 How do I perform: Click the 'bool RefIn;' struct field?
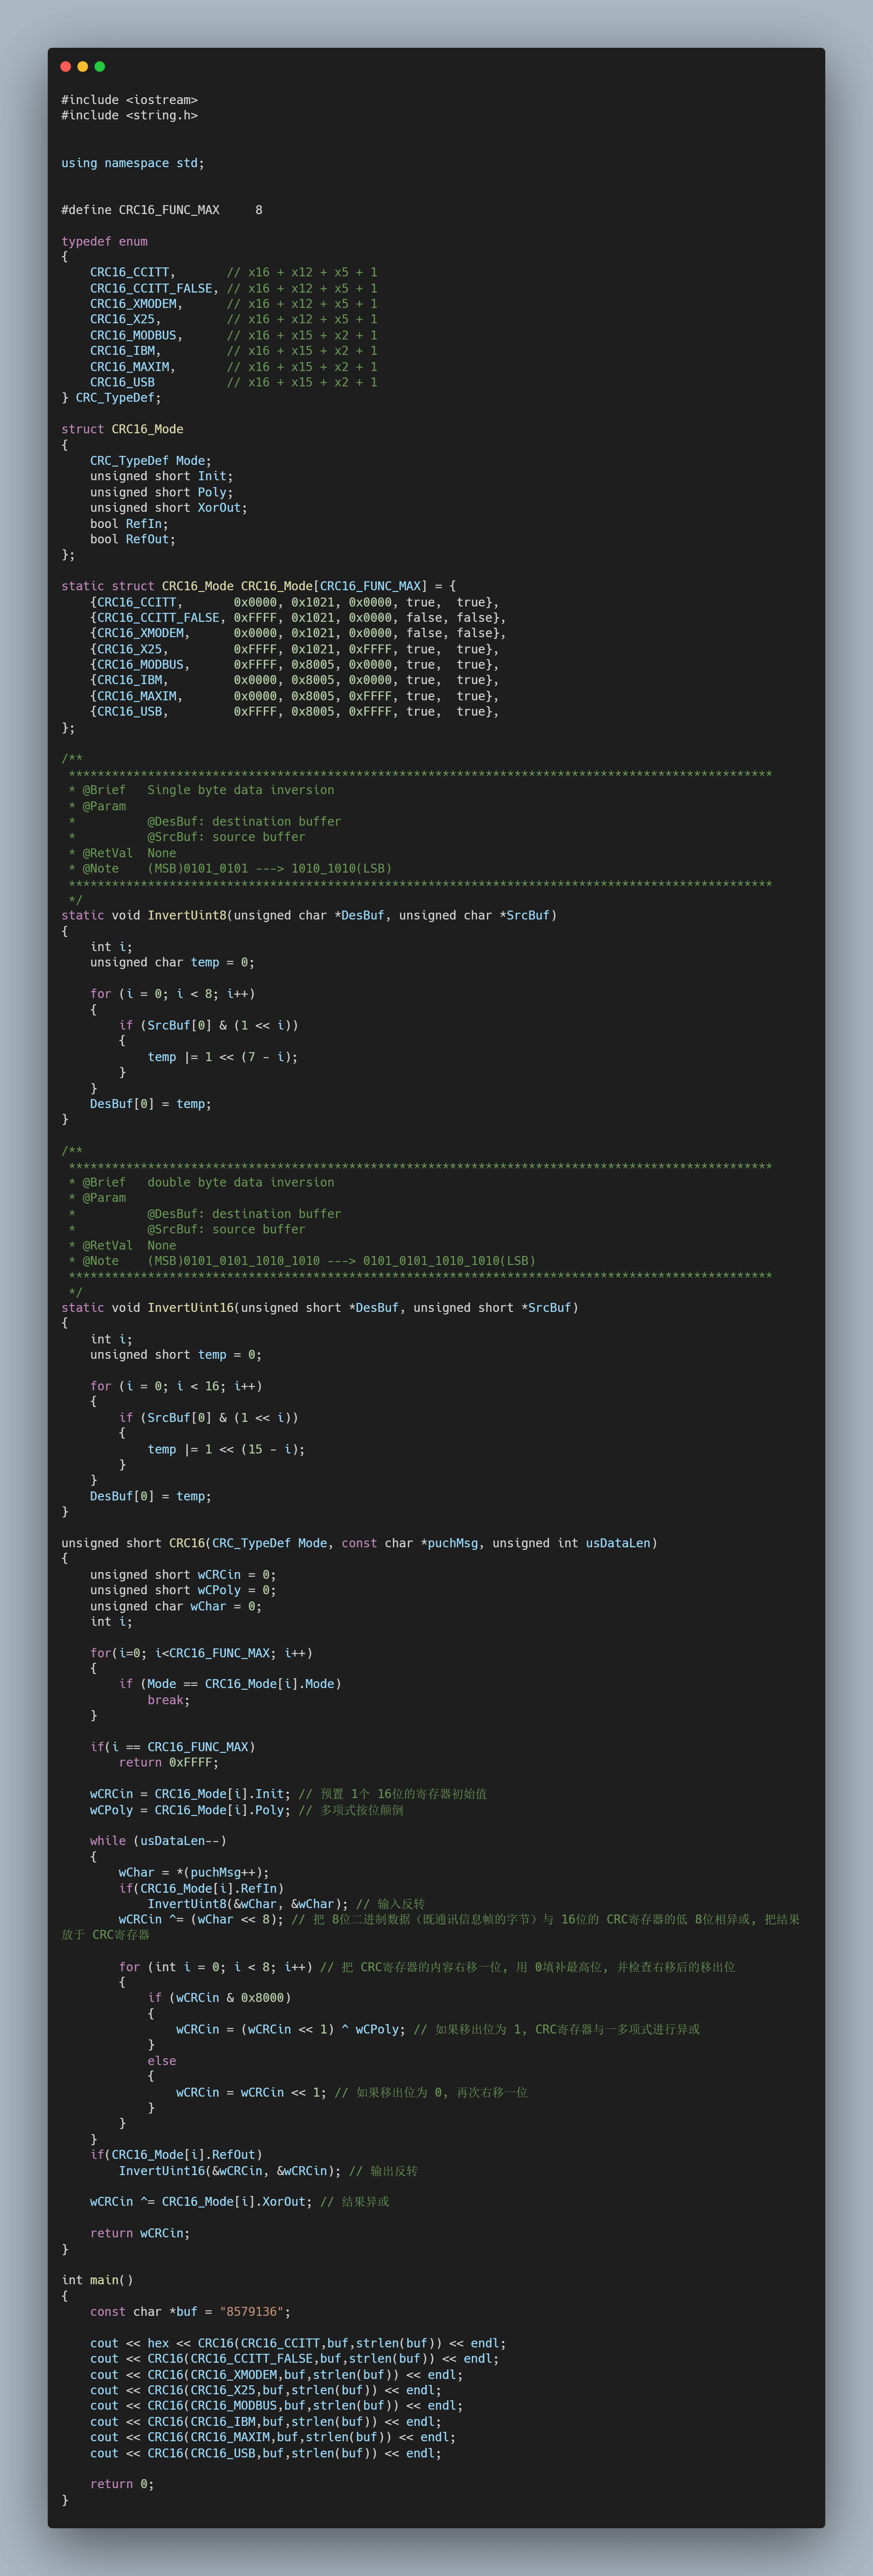[129, 524]
